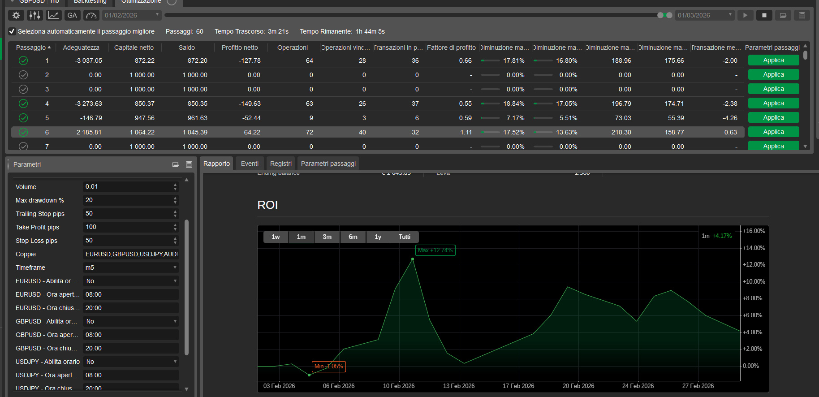The height and width of the screenshot is (397, 819).
Task: Click the Take Profit pips stepper arrows
Action: click(x=175, y=227)
